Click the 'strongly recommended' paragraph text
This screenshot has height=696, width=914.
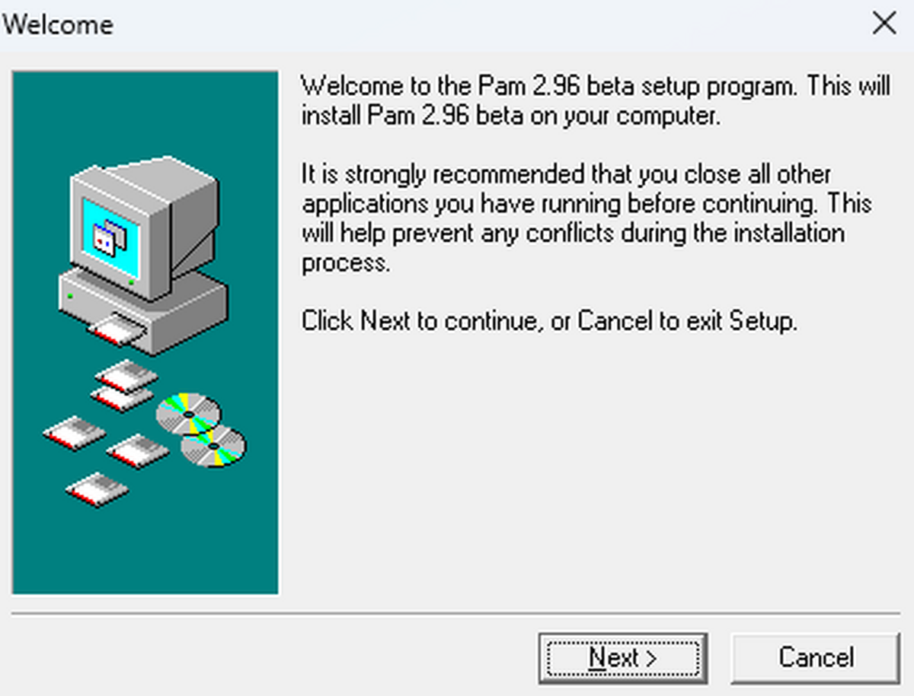586,218
